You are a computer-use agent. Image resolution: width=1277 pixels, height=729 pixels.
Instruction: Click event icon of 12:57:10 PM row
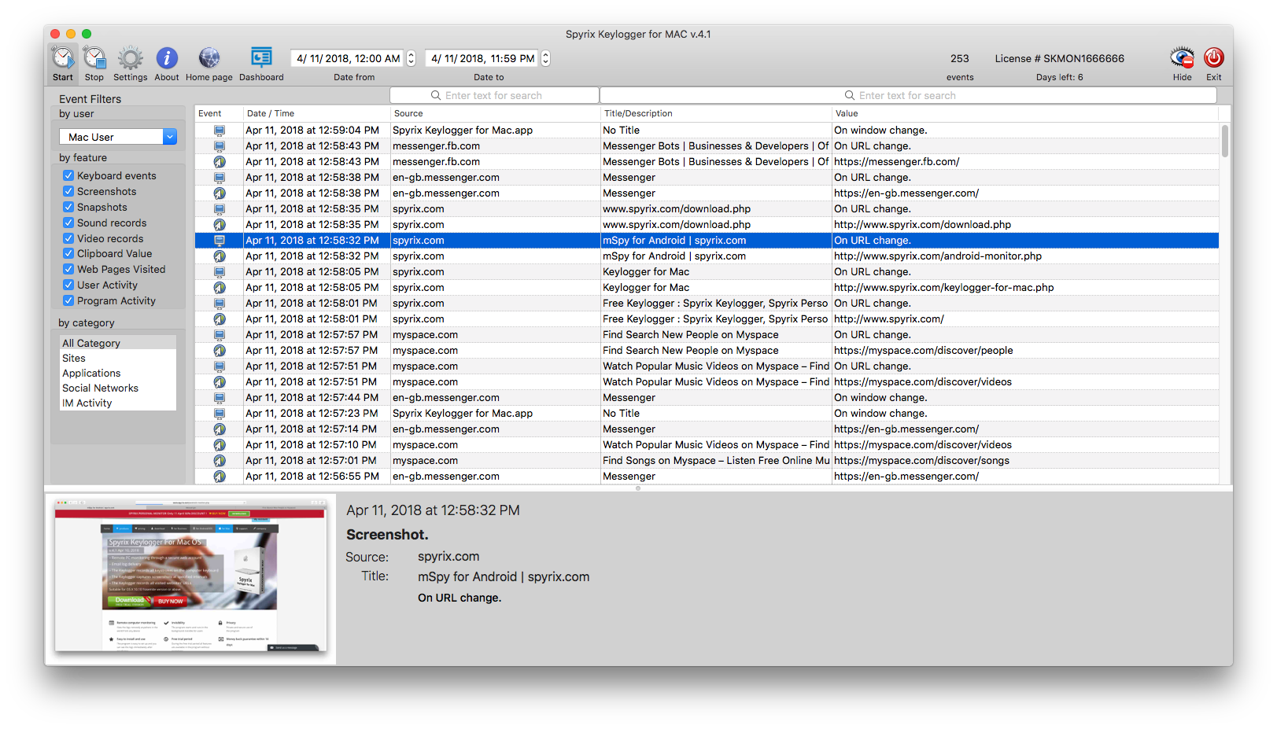[220, 445]
